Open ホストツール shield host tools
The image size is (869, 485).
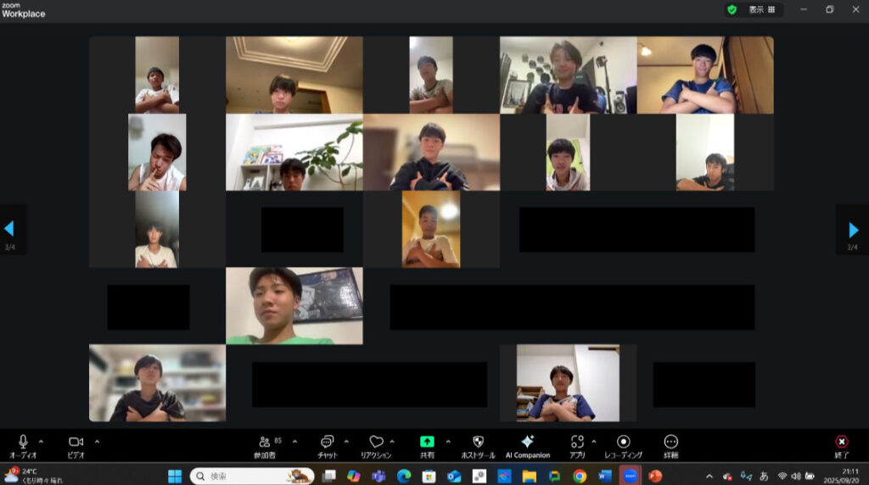(478, 442)
